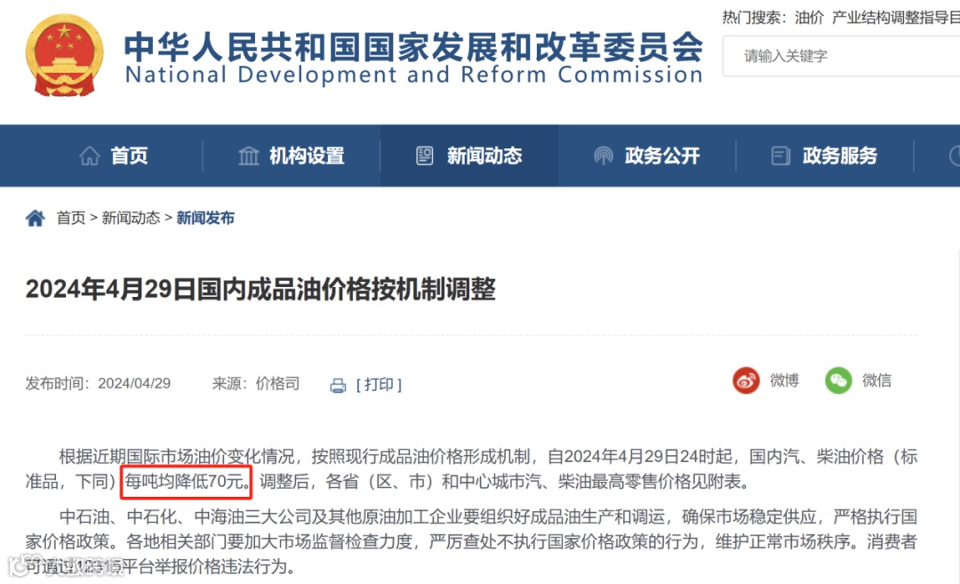Click the printer icon

click(338, 385)
